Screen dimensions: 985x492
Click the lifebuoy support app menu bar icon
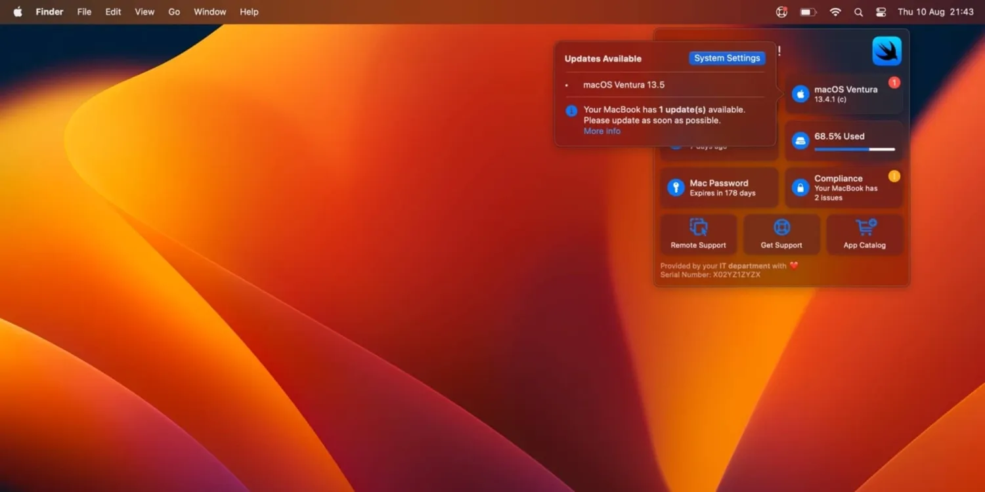coord(781,12)
